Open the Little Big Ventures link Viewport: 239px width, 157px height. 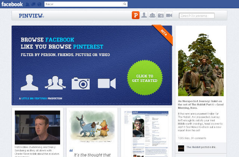click(34, 98)
